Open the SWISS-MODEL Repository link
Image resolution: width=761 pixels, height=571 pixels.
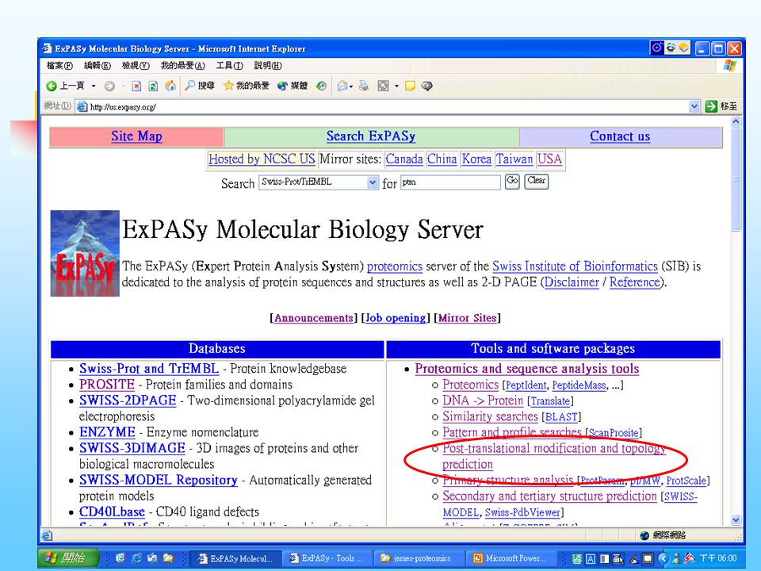pos(159,481)
